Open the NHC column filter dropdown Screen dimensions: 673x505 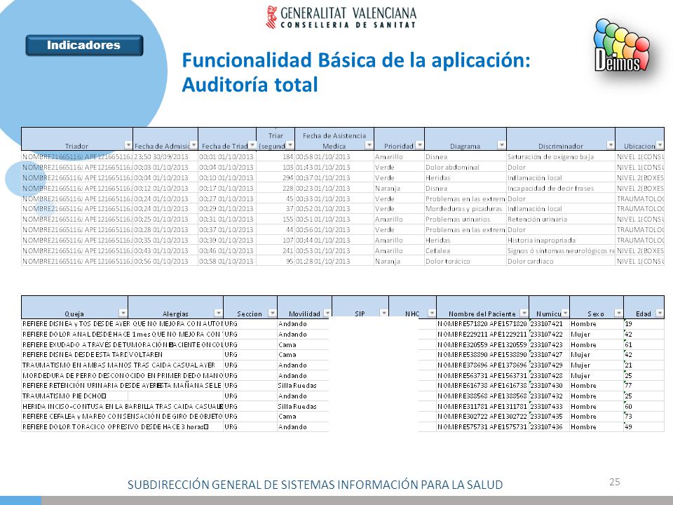pos(432,313)
